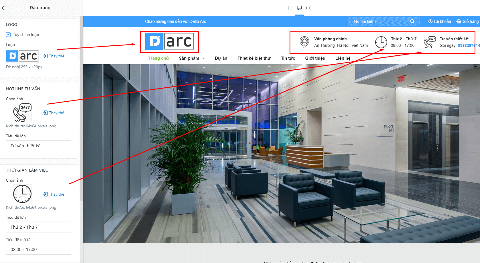Click Thay thế for the logo
480x263 pixels.
tap(54, 56)
